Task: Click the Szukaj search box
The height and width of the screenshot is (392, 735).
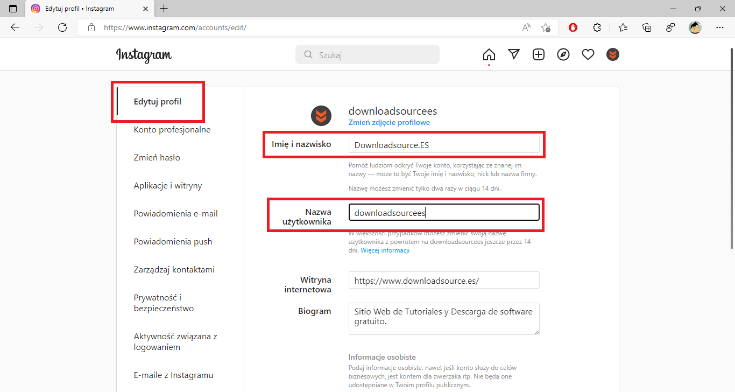Action: coord(367,54)
